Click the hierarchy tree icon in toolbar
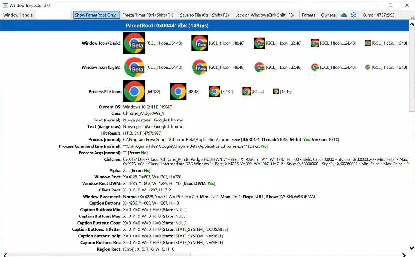 click(x=344, y=15)
